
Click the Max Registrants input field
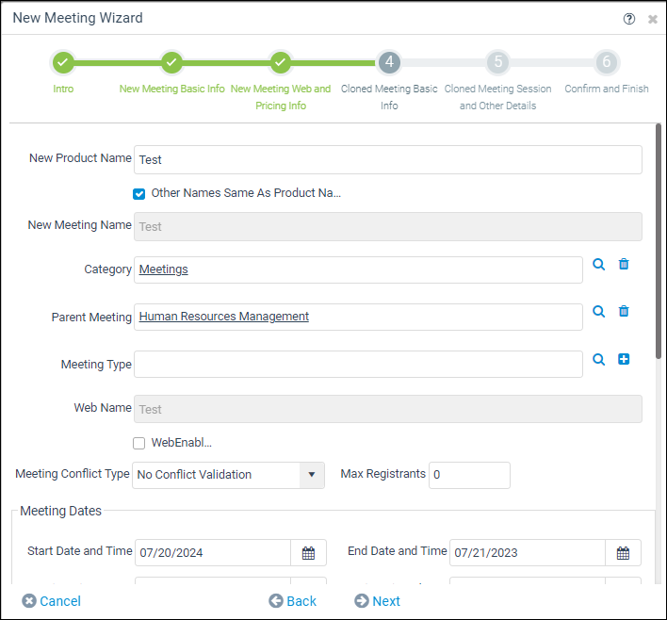(x=469, y=475)
